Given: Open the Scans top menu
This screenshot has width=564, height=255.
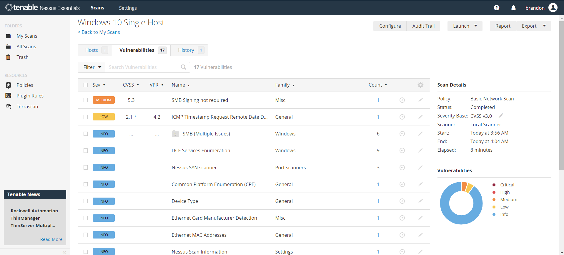Looking at the screenshot, I should point(97,8).
